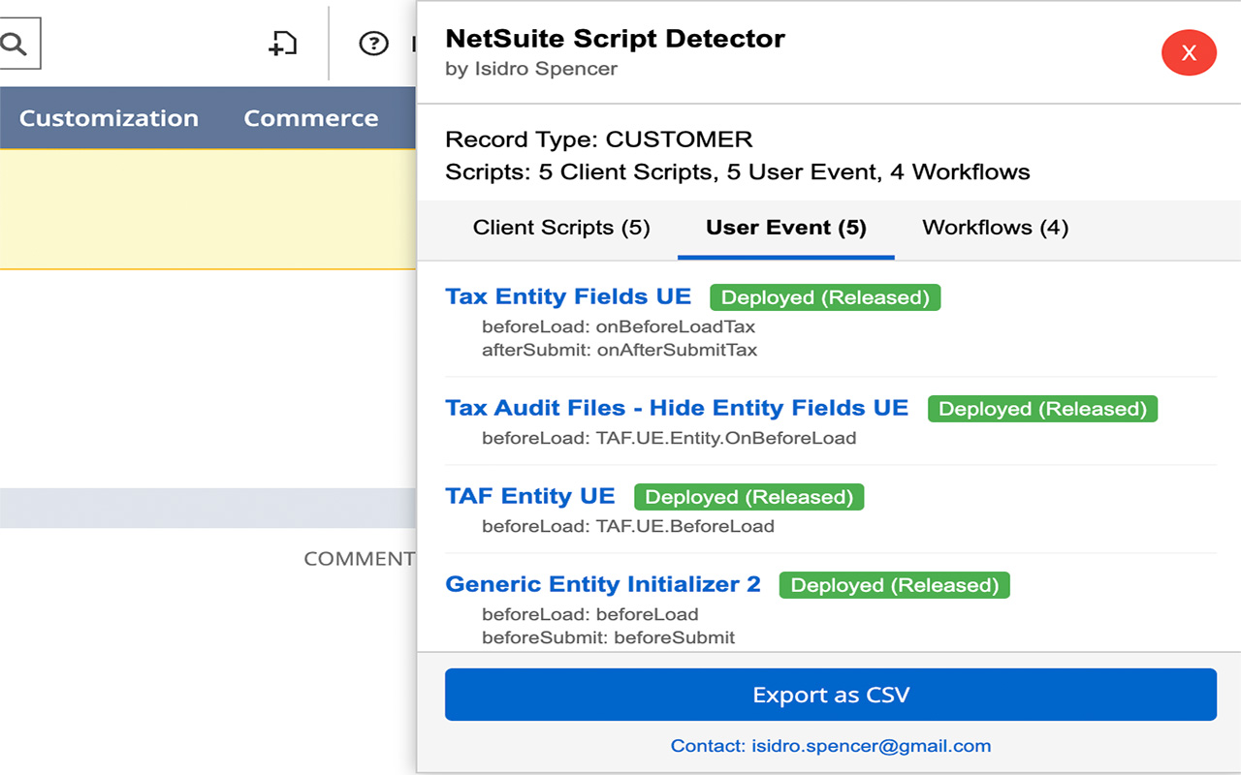Click the text 'beforeLoad: TAF.UE.BeforeLoad'
The height and width of the screenshot is (775, 1241).
click(628, 527)
